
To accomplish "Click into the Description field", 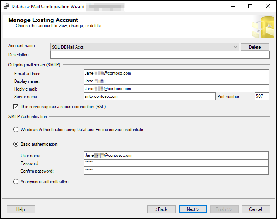I will pos(160,55).
